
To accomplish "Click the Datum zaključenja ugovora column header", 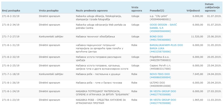I will pyautogui.click(x=210, y=8).
